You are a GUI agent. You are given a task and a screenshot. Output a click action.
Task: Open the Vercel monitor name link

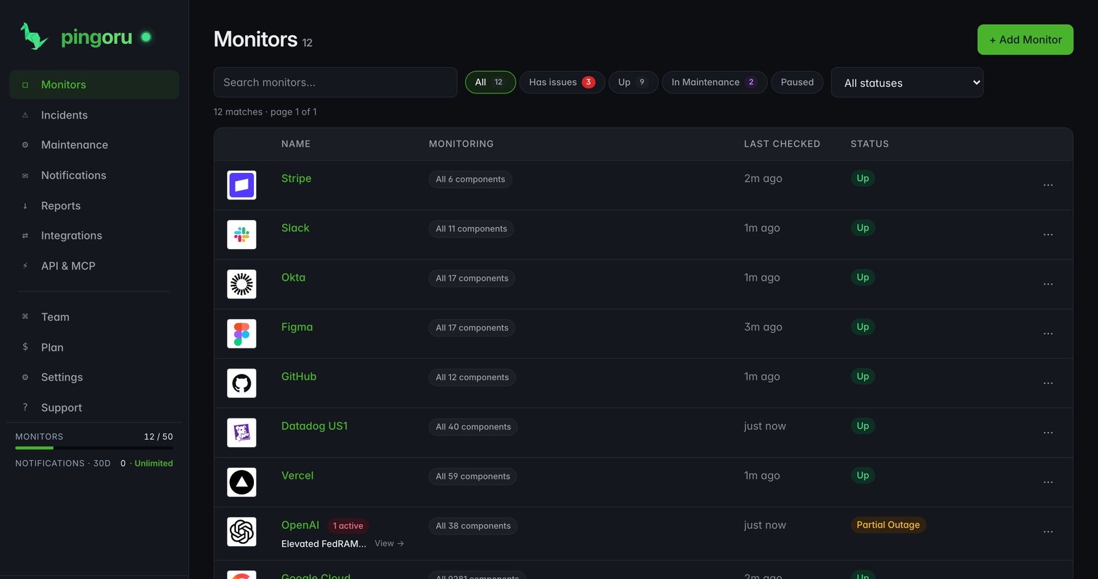click(297, 475)
